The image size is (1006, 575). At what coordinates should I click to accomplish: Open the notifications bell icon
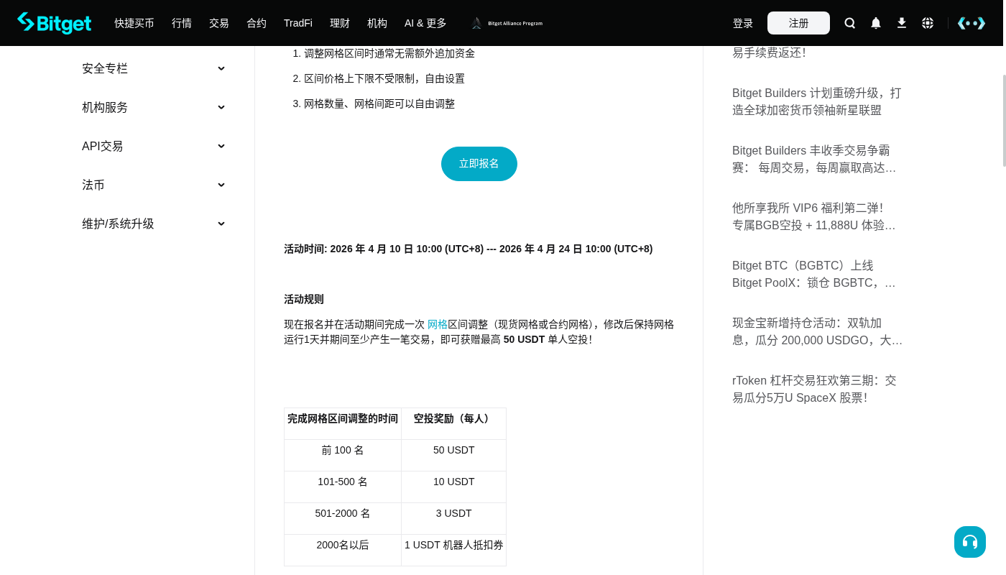[876, 23]
